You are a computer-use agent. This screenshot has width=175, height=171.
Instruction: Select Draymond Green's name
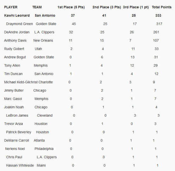19,24
